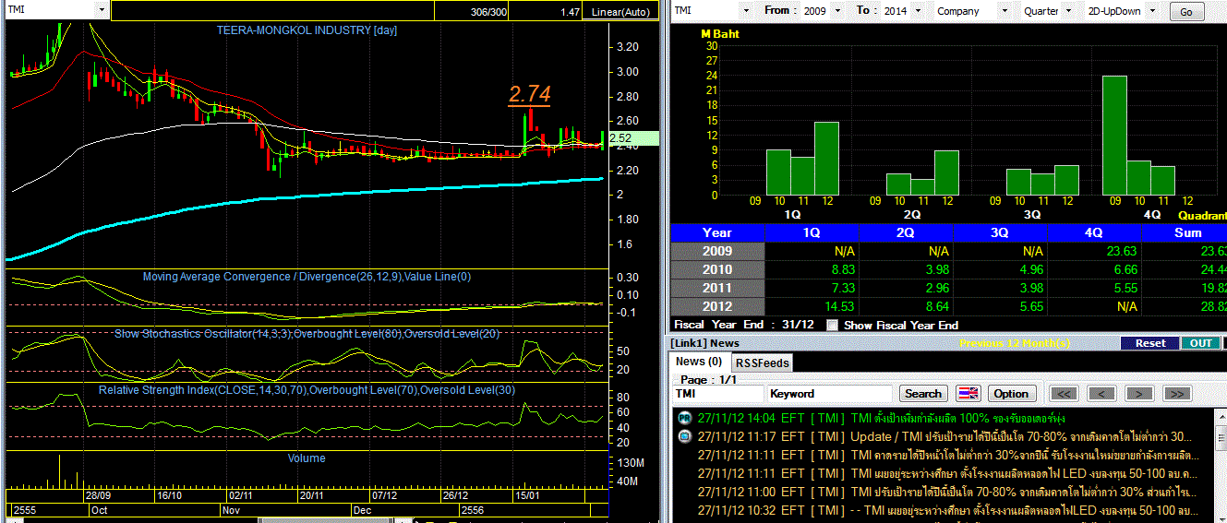Open the chart symbol TMI dropdown
Screen dimensions: 1227x523
click(101, 10)
